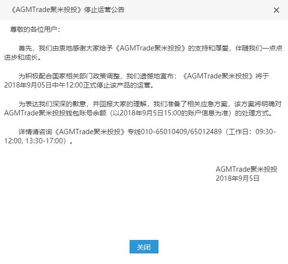Click the phrase 首先，我们由衷地感谢大家
The width and height of the screenshot is (288, 264).
click(59, 48)
